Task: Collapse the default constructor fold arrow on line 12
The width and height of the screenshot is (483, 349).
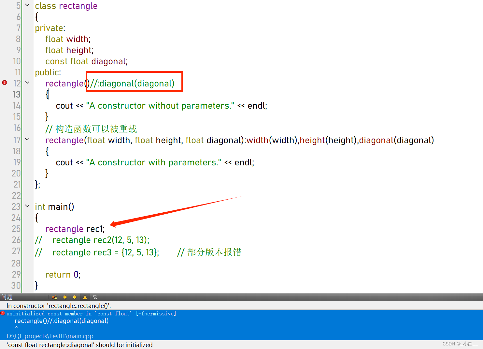Action: coord(27,83)
